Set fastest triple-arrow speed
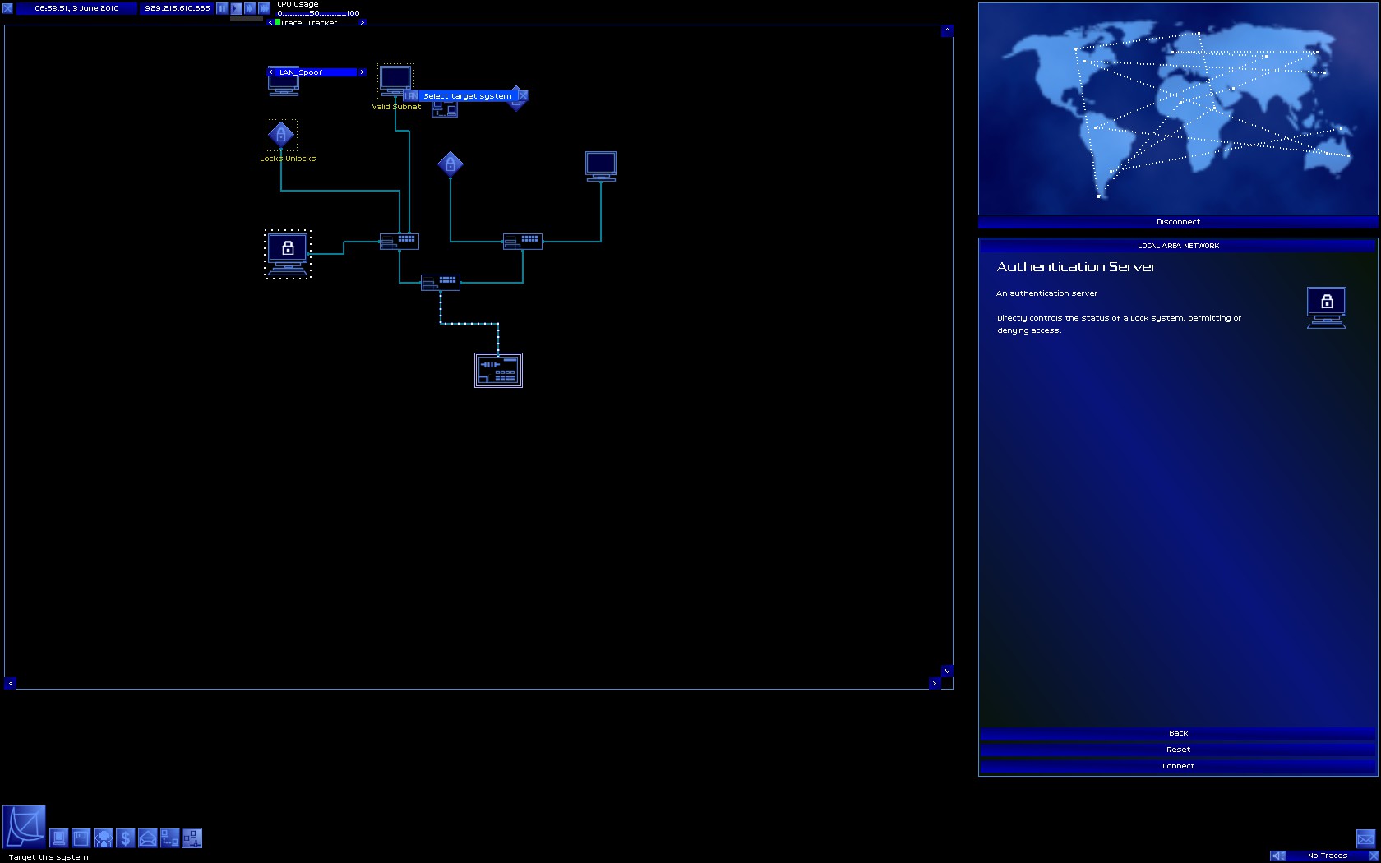Screen dimensions: 1381x863 click(x=264, y=8)
